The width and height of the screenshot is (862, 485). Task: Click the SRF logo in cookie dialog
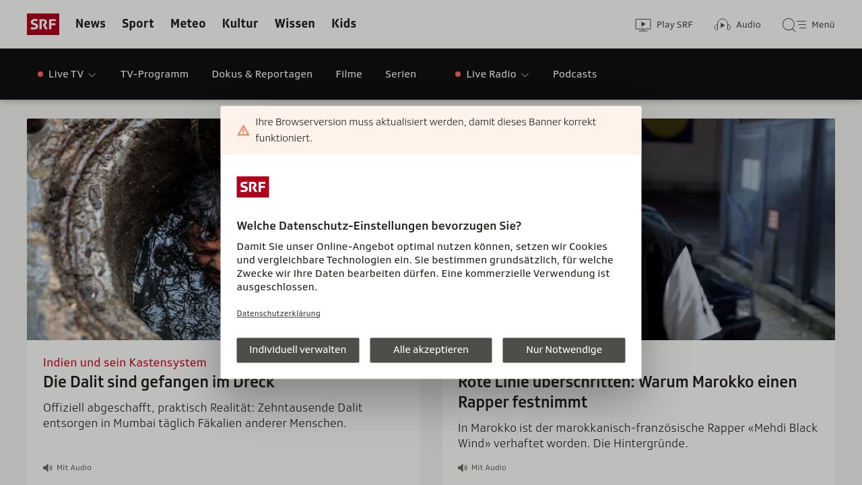tap(253, 187)
